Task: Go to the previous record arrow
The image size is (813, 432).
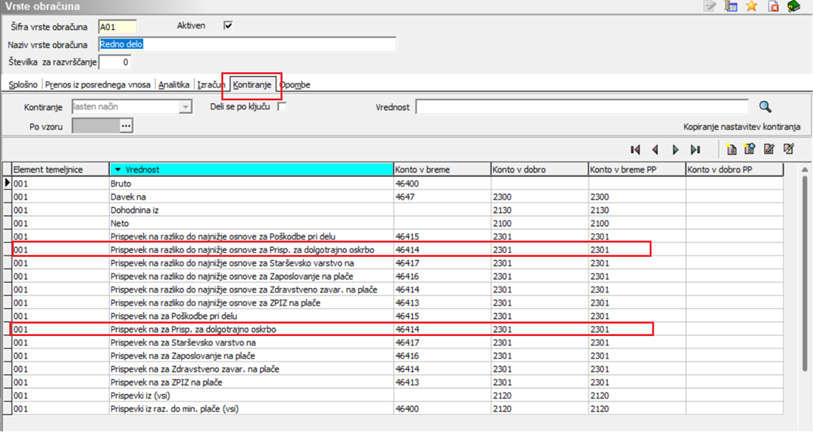Action: (x=655, y=149)
